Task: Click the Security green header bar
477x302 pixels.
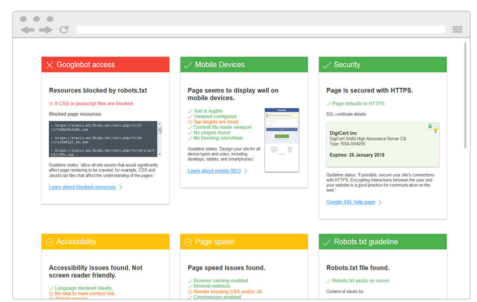Action: click(x=383, y=65)
